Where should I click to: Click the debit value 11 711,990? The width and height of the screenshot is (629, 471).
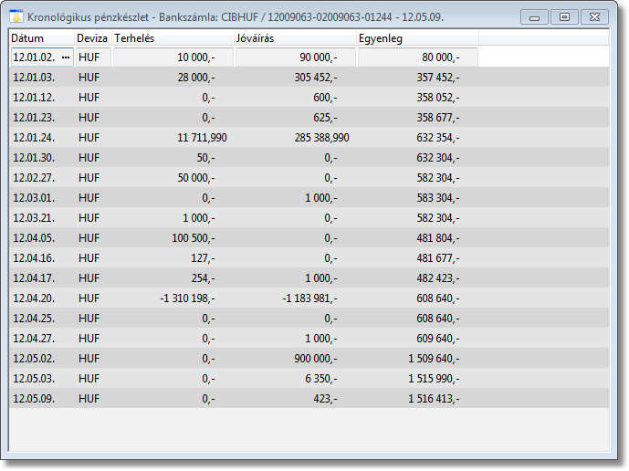pyautogui.click(x=202, y=138)
